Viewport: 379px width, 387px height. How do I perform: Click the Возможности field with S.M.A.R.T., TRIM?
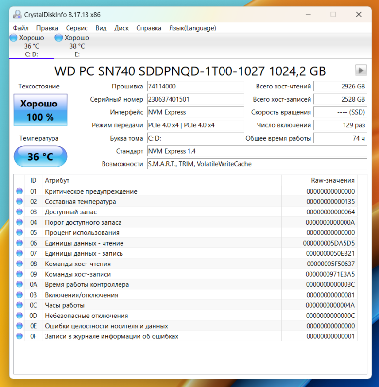257,164
